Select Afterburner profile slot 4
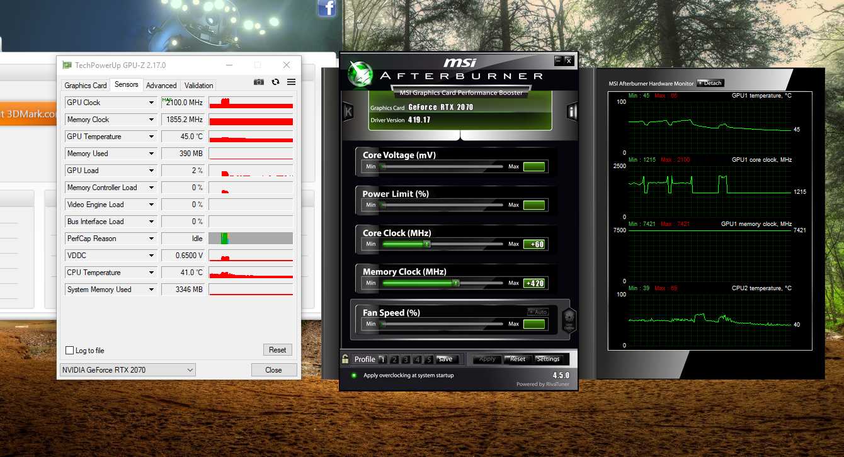Screen dimensions: 844x457 (418, 359)
